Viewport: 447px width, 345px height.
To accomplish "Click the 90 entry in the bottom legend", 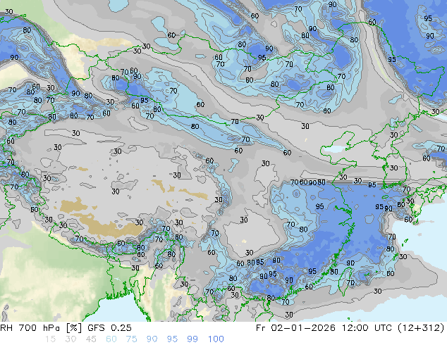I will coord(152,339).
